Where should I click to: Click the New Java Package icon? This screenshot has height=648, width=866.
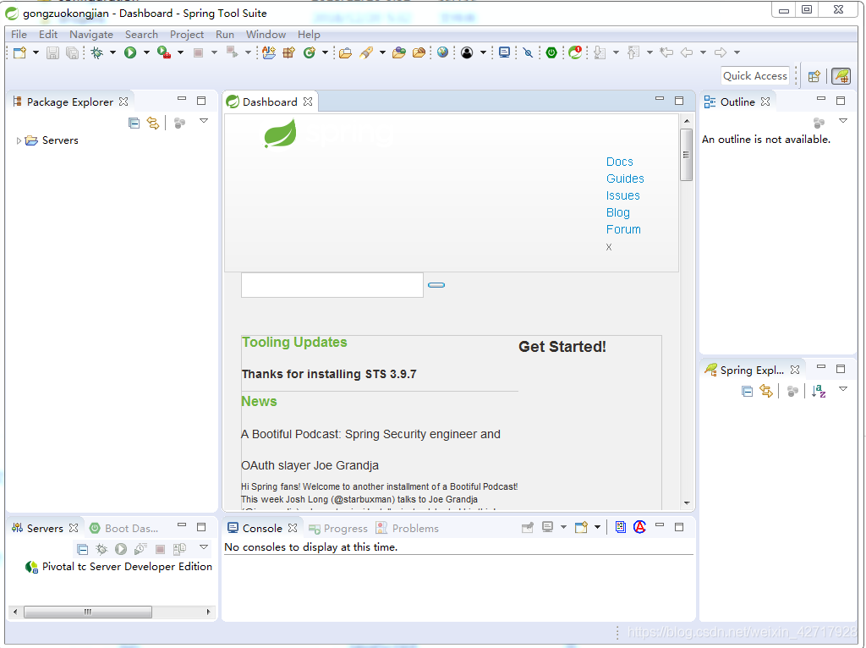289,52
